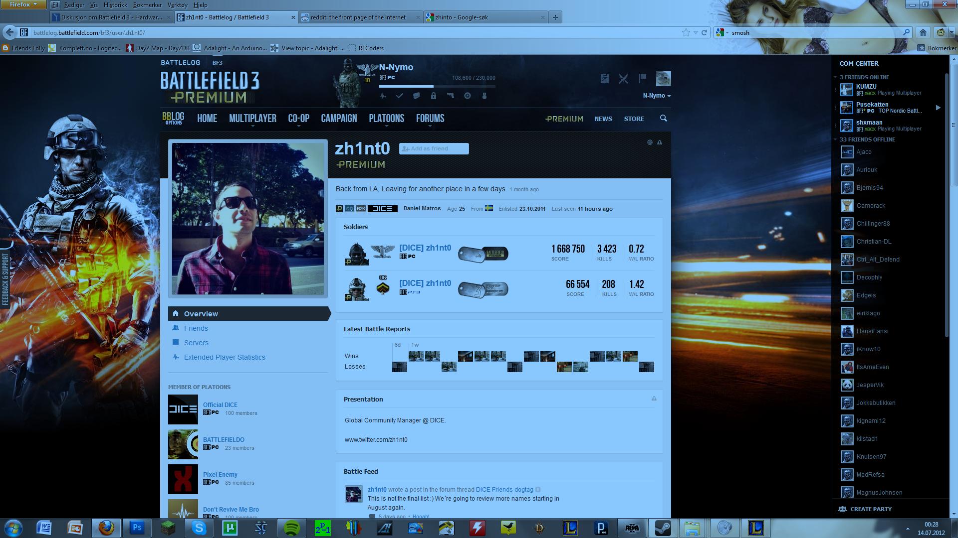Open the Verktøy menu
Viewport: 958px width, 538px height.
point(178,4)
